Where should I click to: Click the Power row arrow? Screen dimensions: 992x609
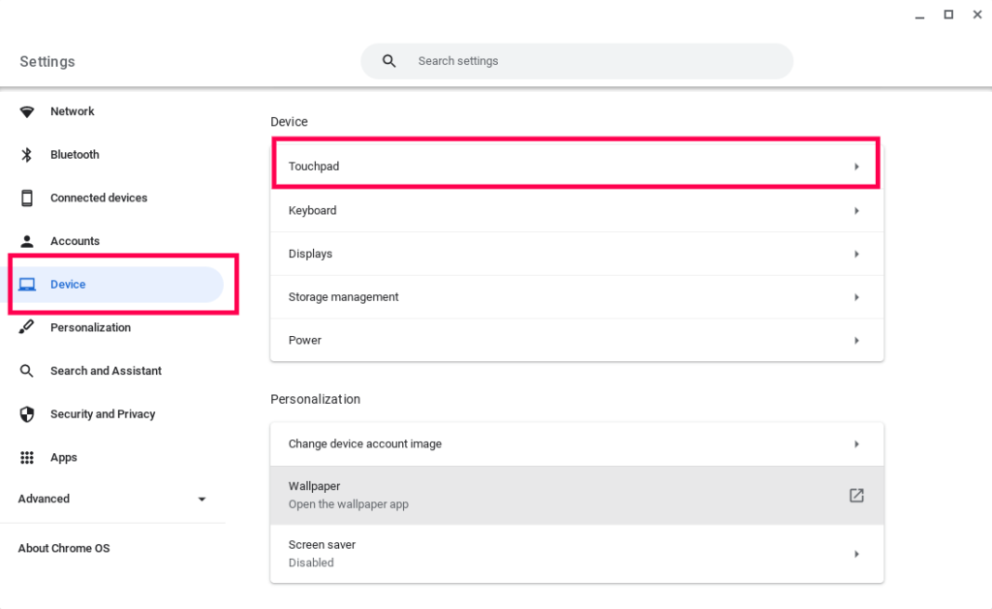coord(856,340)
